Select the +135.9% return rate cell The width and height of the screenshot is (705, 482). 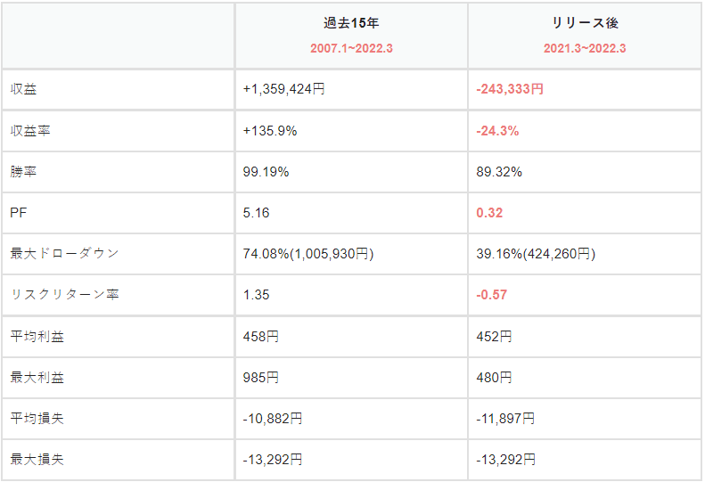270,131
